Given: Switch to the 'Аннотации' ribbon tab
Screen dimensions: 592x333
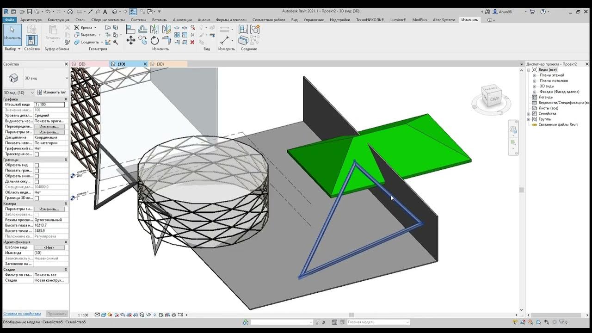Looking at the screenshot, I should pyautogui.click(x=182, y=20).
